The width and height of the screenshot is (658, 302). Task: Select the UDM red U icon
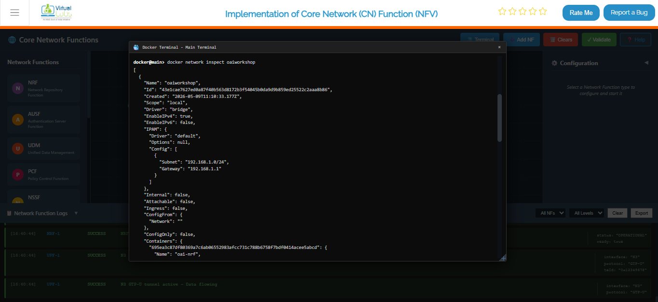coord(18,149)
